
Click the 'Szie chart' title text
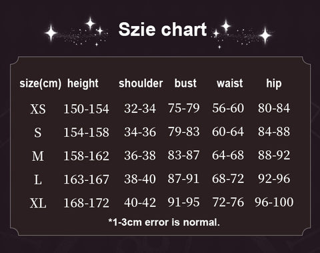(163, 29)
